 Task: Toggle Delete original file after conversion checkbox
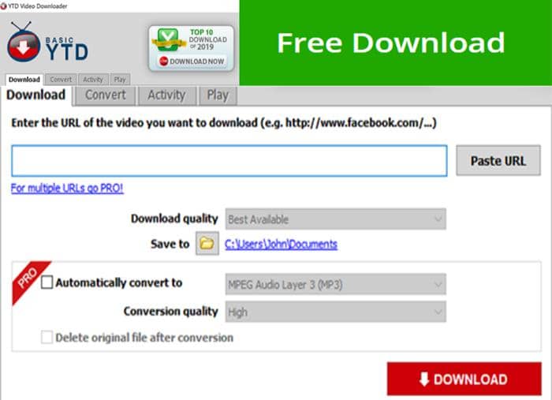pyautogui.click(x=47, y=338)
